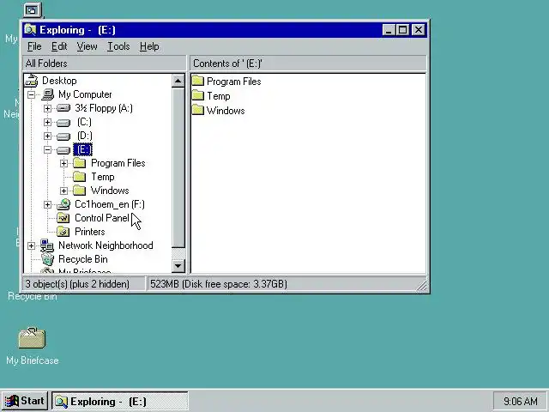Select "Recycle Bin" text in folder tree
The image size is (549, 412).
83,259
